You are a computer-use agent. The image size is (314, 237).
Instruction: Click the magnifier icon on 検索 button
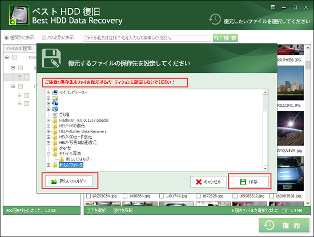[216, 38]
